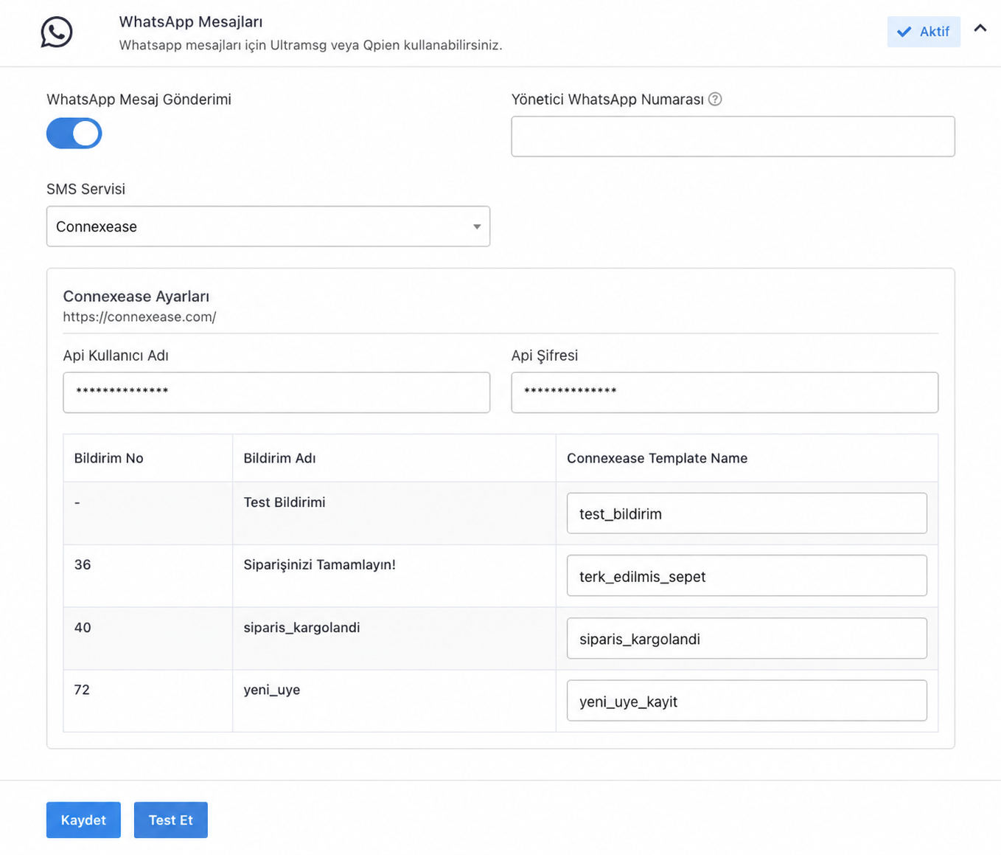The image size is (1001, 855).
Task: Click the Kaydet button
Action: tap(83, 820)
